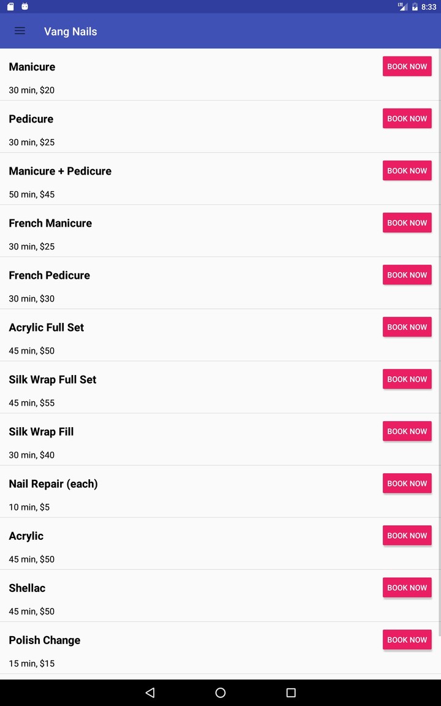Select the Silk Wrap Full Set row
The width and height of the screenshot is (441, 706).
[x=53, y=380]
